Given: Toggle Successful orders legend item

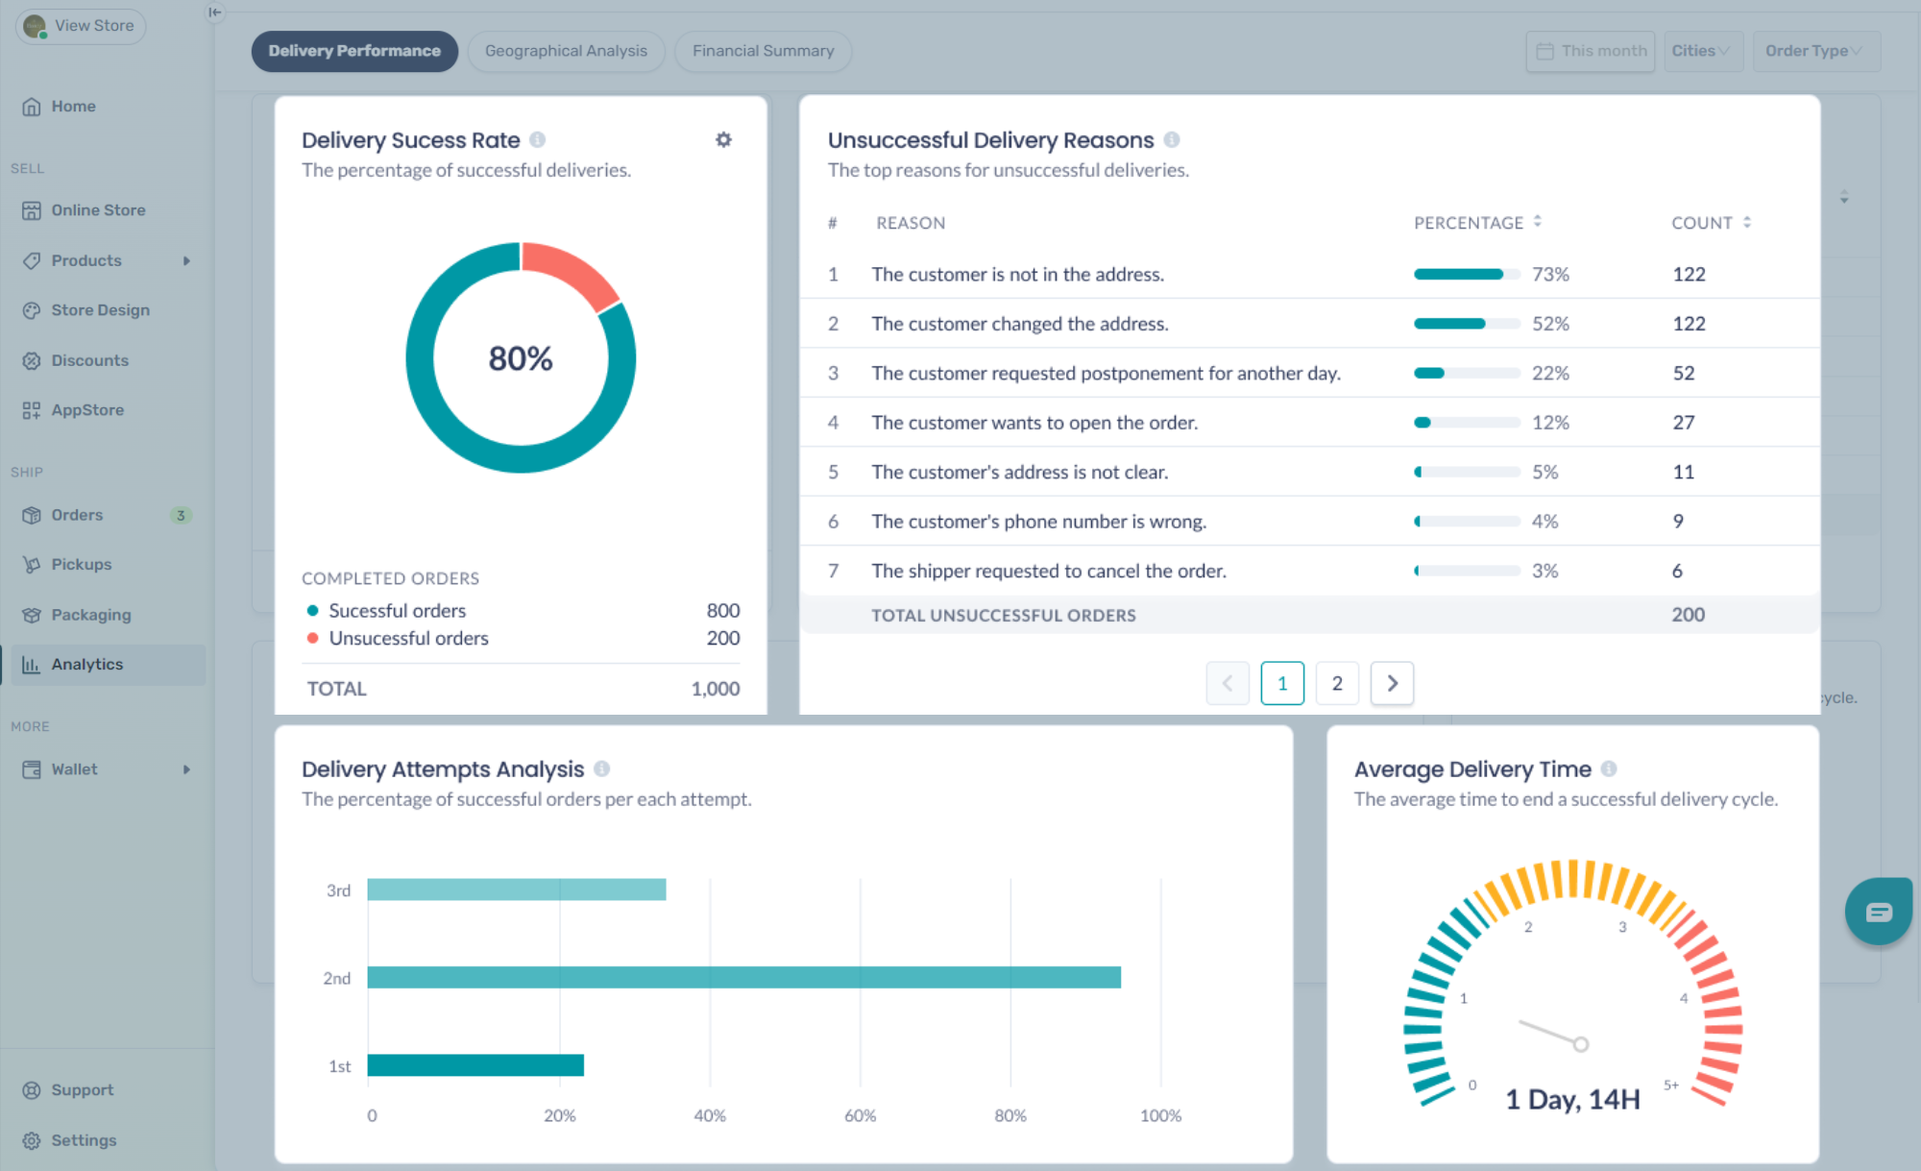Looking at the screenshot, I should point(397,611).
